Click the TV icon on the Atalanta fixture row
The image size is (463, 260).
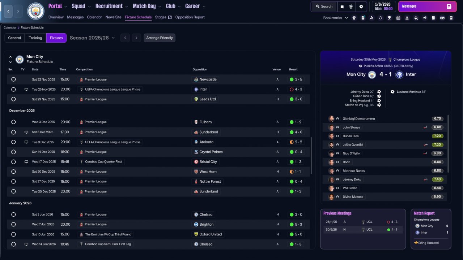pos(26,142)
